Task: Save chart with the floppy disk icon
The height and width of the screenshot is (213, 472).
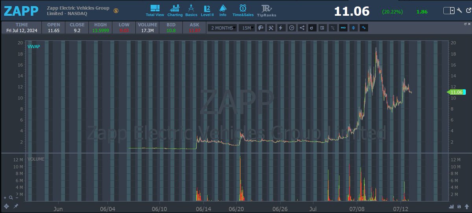Action: point(459,207)
